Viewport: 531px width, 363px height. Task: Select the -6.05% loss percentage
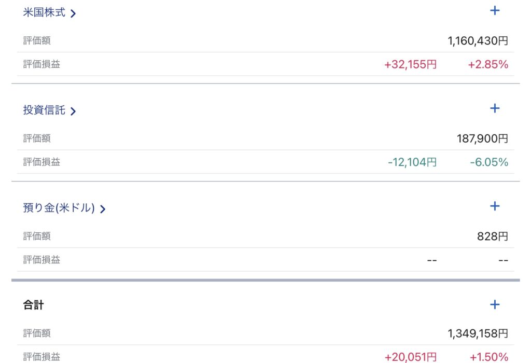(x=489, y=162)
